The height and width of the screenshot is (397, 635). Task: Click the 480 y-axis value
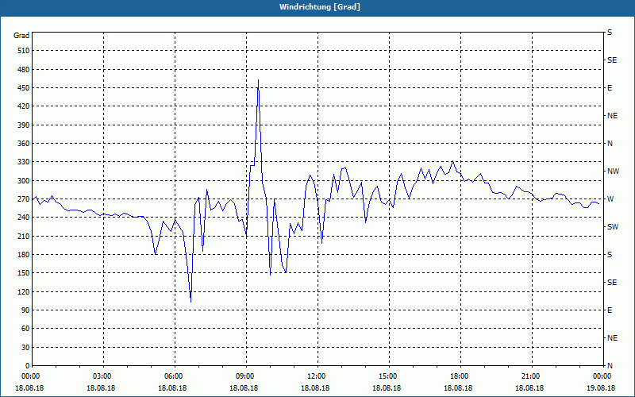coord(24,70)
